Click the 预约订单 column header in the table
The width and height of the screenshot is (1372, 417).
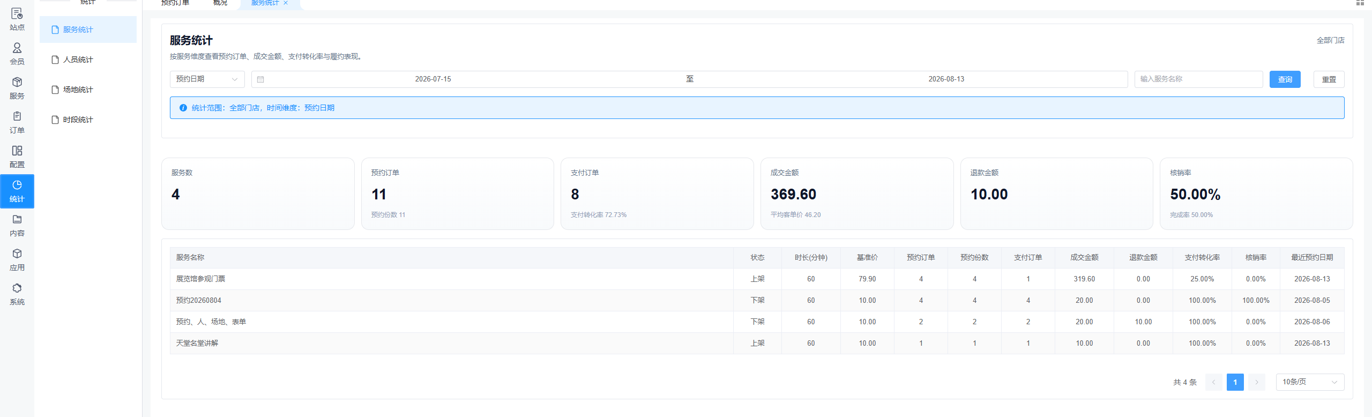(x=921, y=258)
